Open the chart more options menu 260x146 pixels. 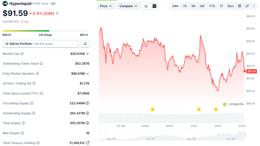254,6
